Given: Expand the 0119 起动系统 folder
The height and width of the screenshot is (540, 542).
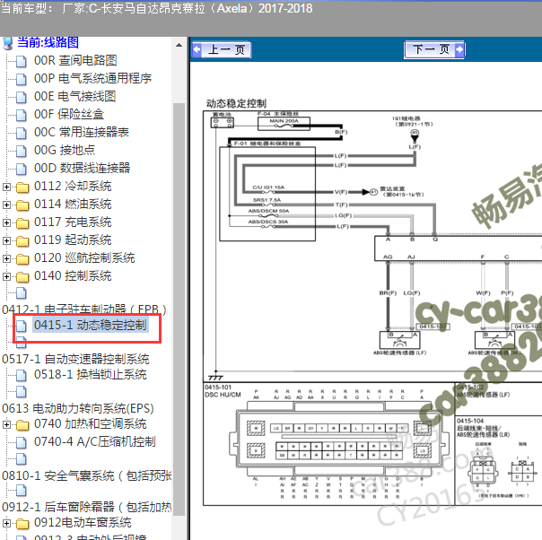Looking at the screenshot, I should point(6,240).
